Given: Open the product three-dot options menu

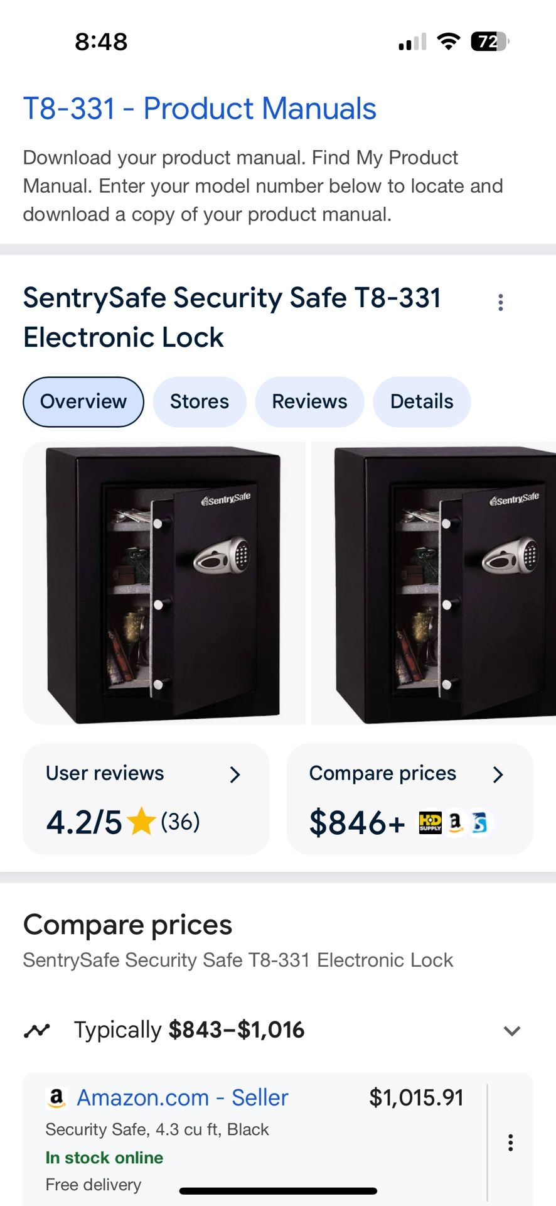Looking at the screenshot, I should coord(500,302).
